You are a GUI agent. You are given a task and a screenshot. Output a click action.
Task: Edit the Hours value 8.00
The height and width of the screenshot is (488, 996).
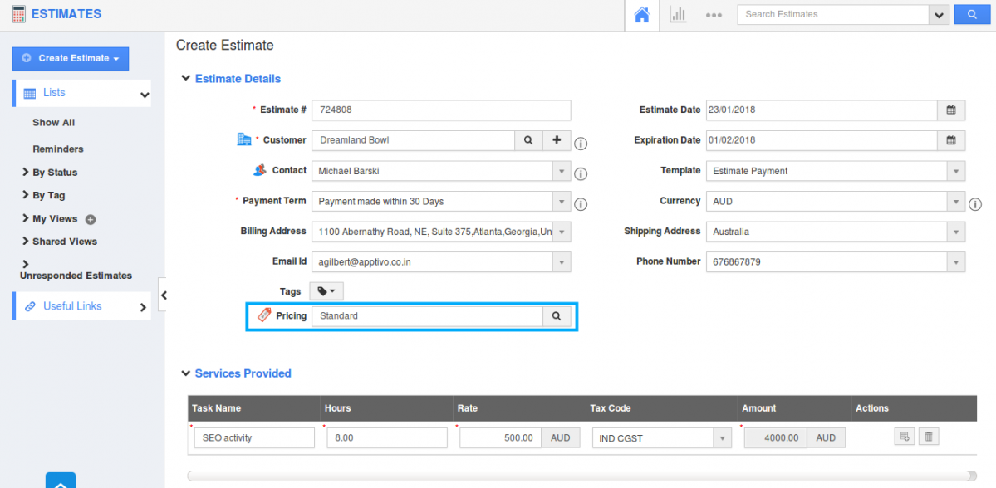click(387, 438)
